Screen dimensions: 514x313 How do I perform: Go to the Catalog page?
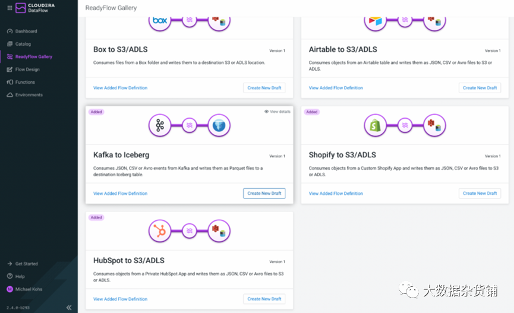tap(23, 44)
